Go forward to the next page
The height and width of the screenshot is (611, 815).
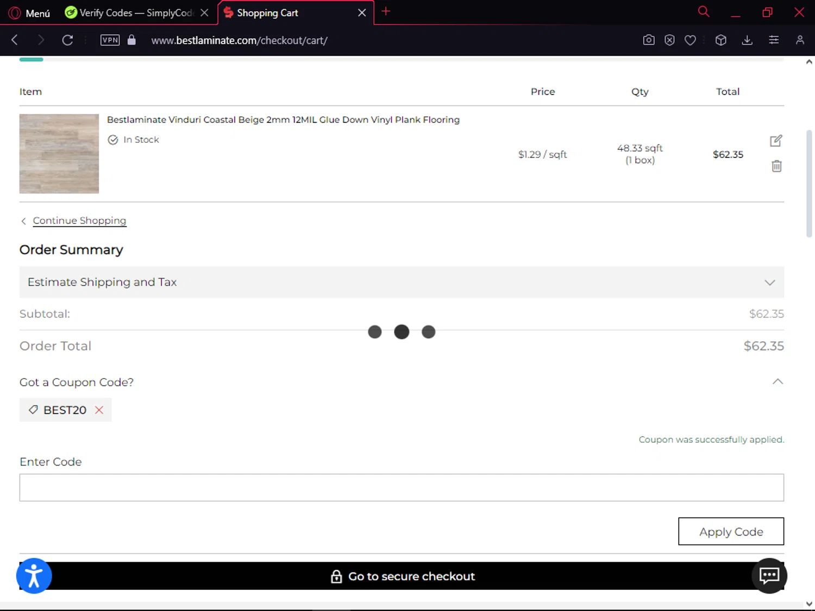pos(41,40)
